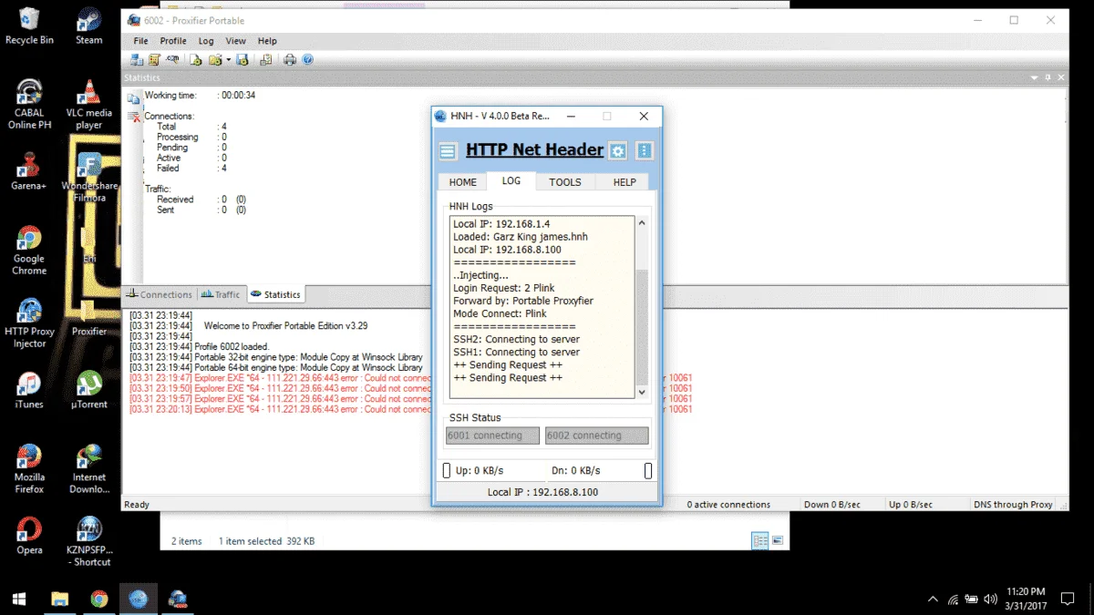Open Opera desktop icon

pyautogui.click(x=29, y=536)
